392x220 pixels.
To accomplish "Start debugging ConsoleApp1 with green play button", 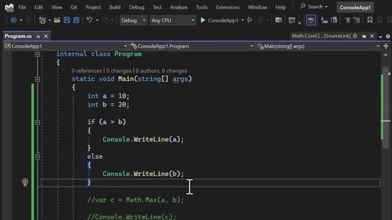I will (219, 20).
